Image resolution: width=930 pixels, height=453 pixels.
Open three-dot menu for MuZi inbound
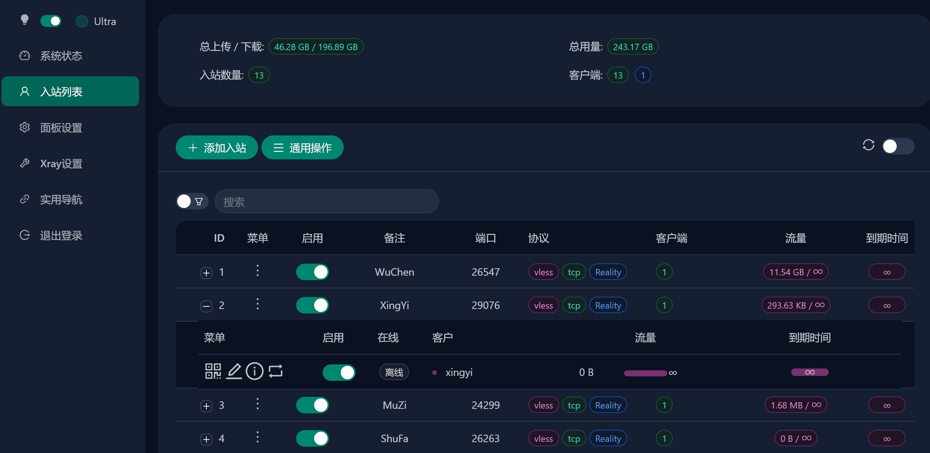coord(257,404)
